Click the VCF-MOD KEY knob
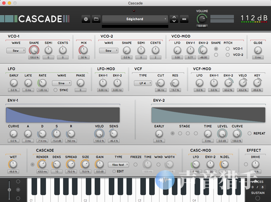271x202 pixels. (x=257, y=83)
